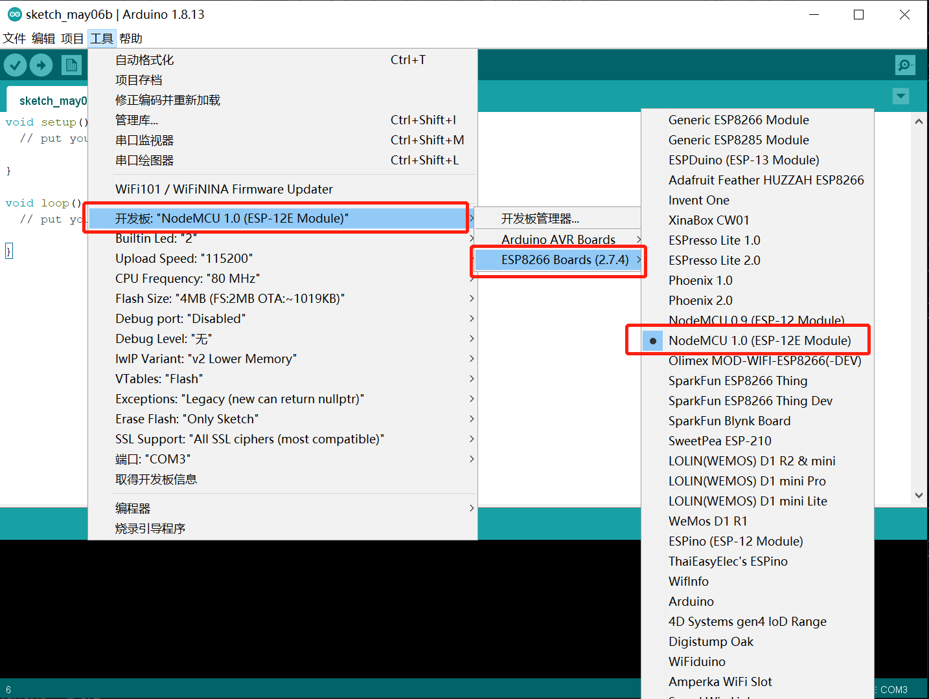929x699 pixels.
Task: Open the 文件 menu
Action: pyautogui.click(x=14, y=39)
